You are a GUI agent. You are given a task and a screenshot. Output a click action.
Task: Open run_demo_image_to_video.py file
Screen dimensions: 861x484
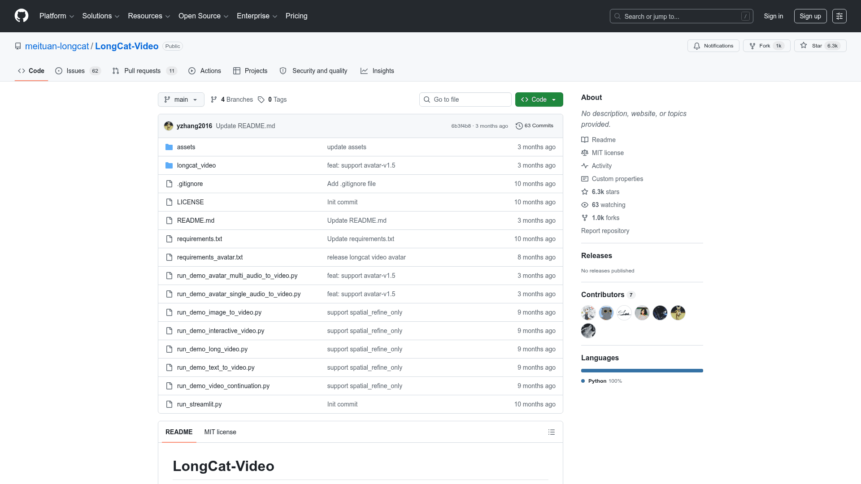click(219, 312)
